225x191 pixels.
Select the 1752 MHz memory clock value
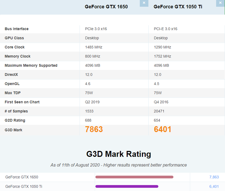(x=163, y=56)
